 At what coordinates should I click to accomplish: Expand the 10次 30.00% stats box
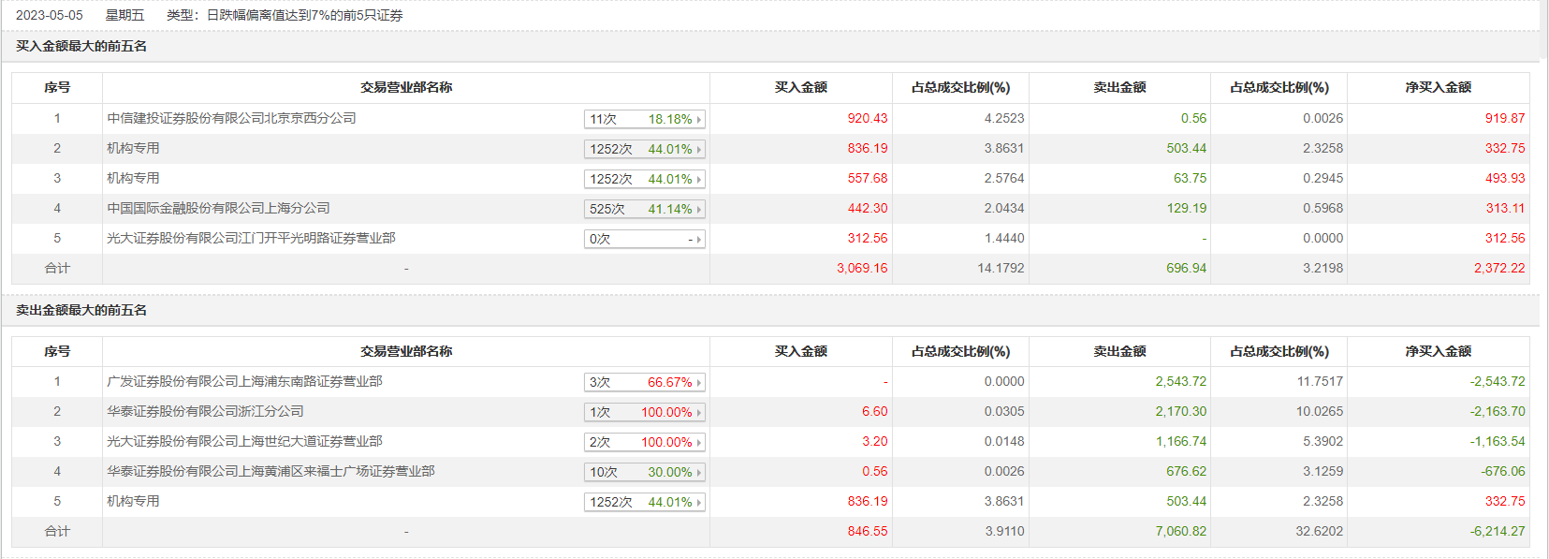[x=644, y=473]
